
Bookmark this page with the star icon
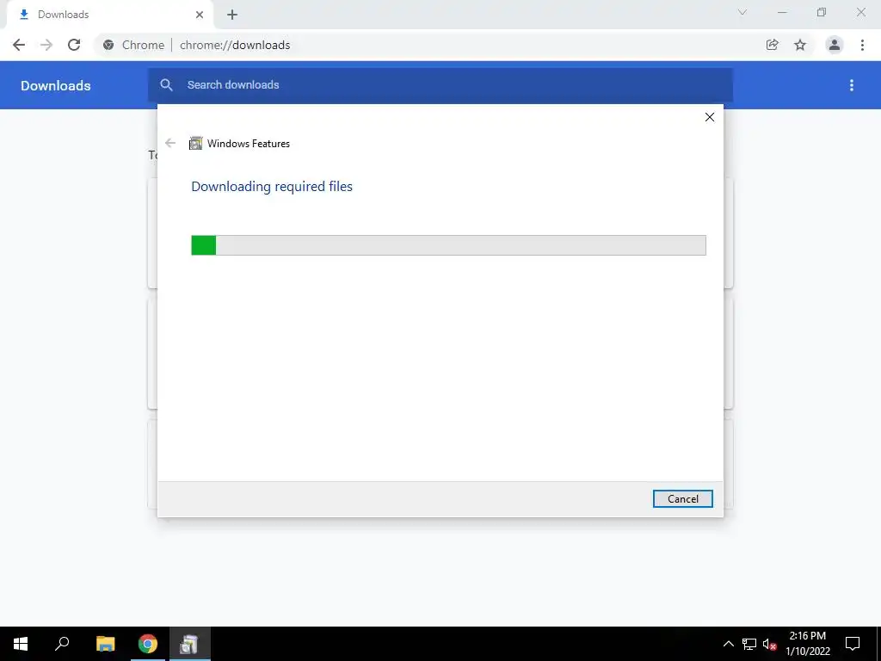(x=800, y=45)
